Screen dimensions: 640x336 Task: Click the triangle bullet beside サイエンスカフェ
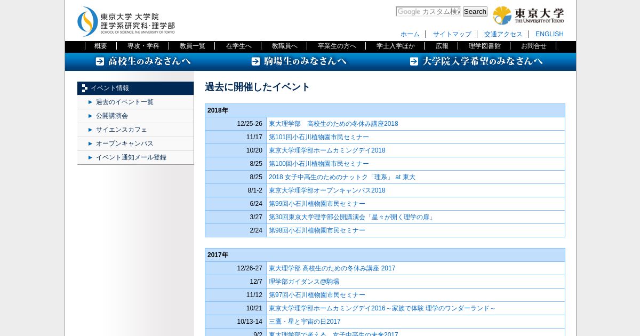[x=90, y=130]
